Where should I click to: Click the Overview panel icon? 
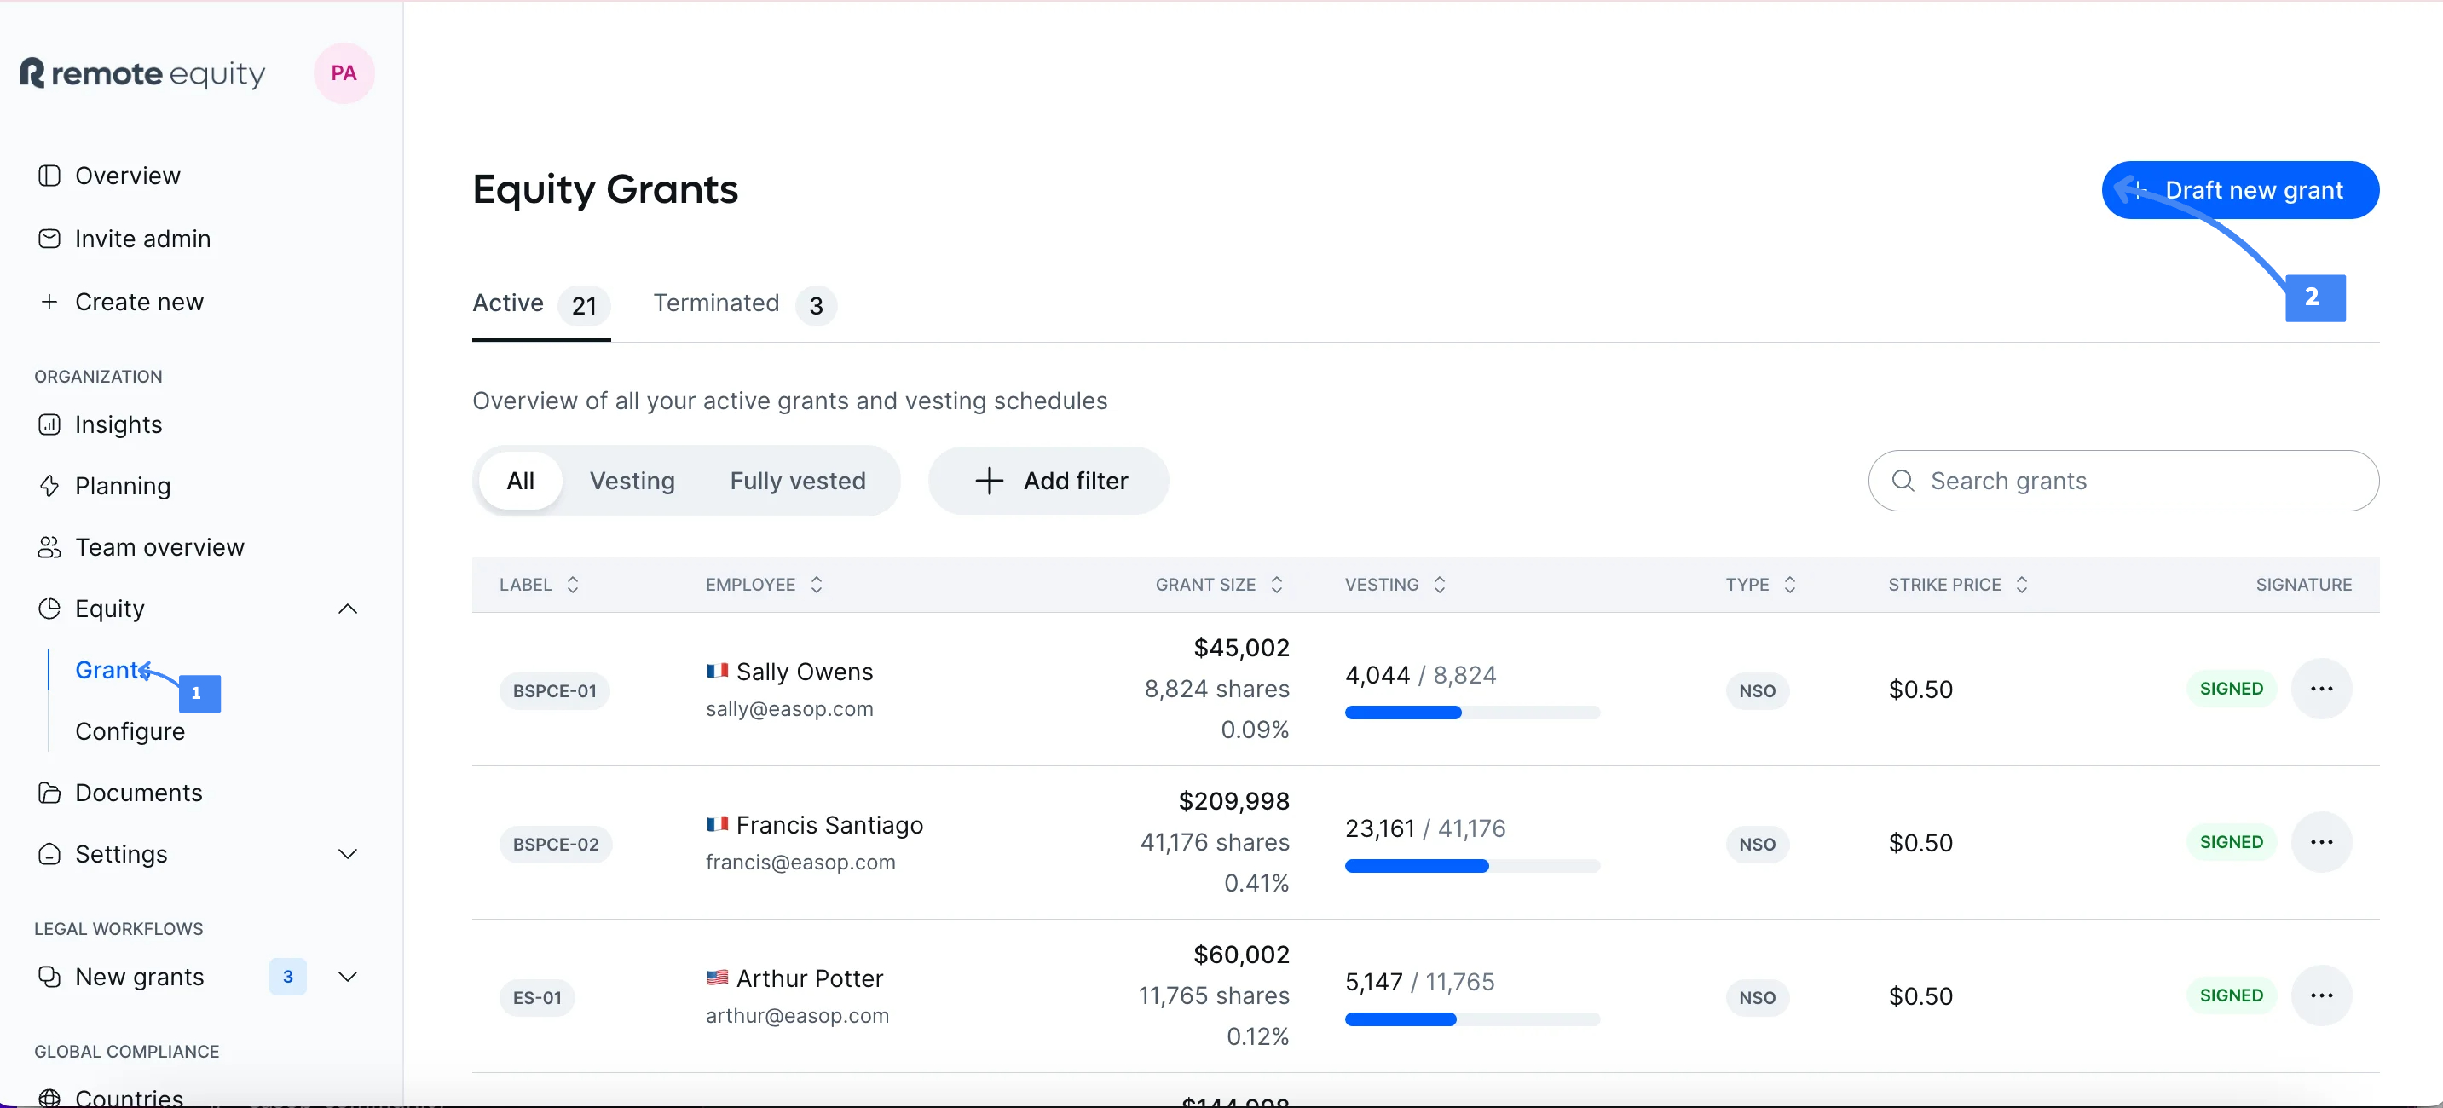49,176
